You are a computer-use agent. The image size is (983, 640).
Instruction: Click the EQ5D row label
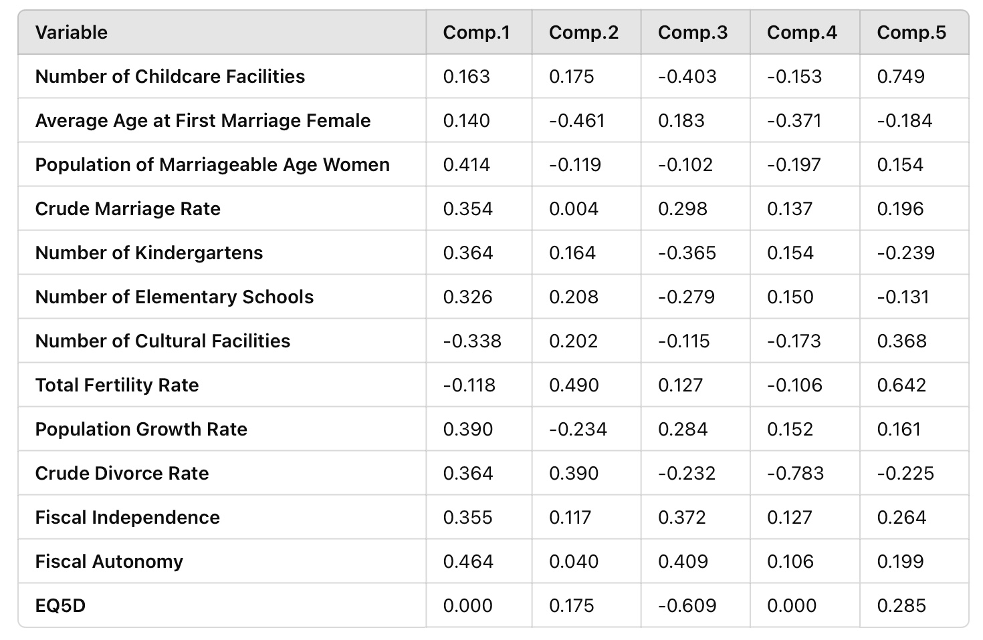coord(60,605)
